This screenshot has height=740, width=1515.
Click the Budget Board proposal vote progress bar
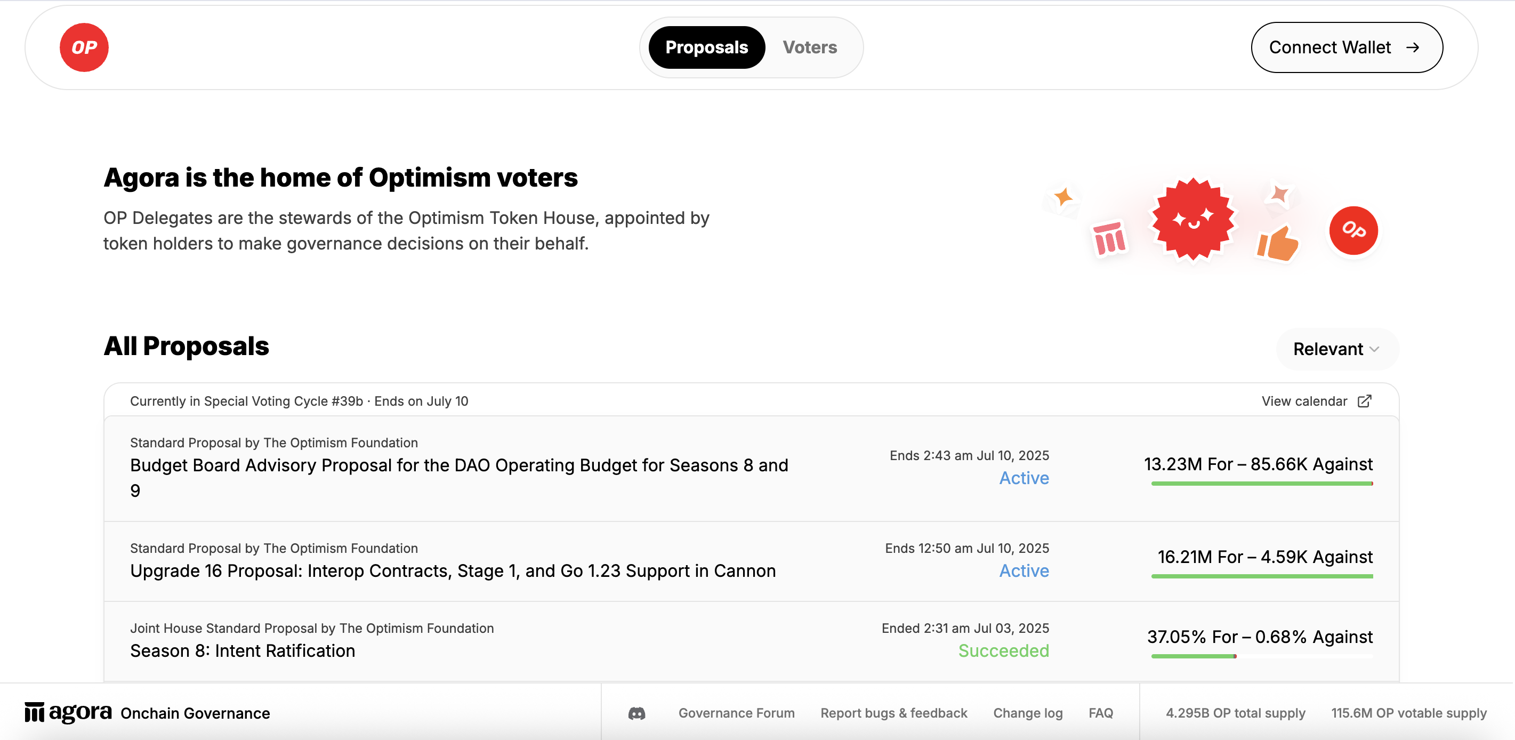tap(1262, 484)
